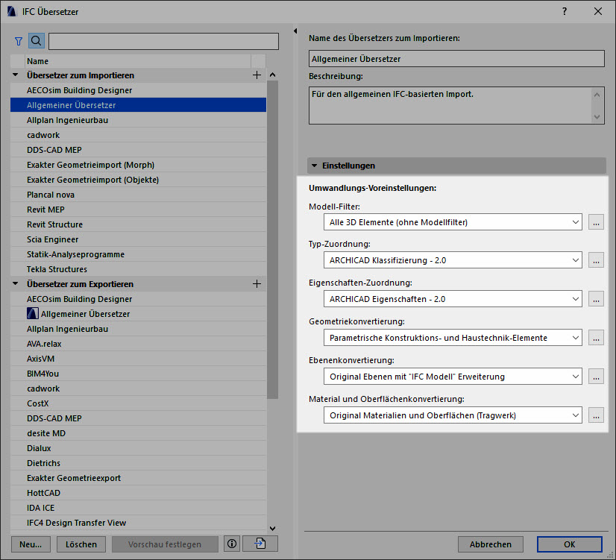Select Plancal nova translator
Viewport: 616px width, 560px height.
click(x=138, y=195)
